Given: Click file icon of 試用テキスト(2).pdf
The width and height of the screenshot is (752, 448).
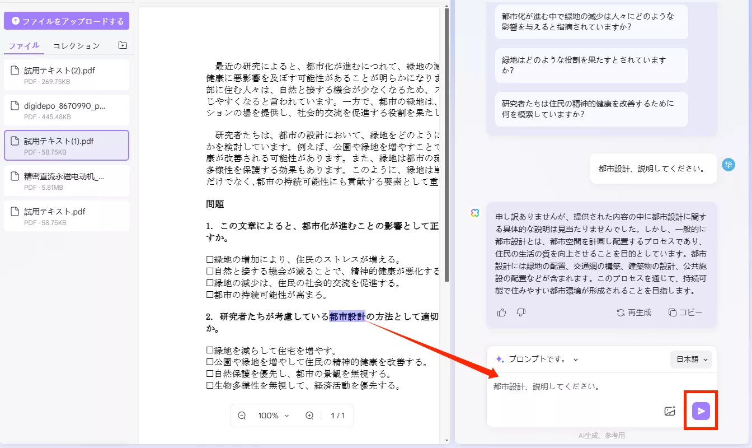Looking at the screenshot, I should tap(15, 71).
